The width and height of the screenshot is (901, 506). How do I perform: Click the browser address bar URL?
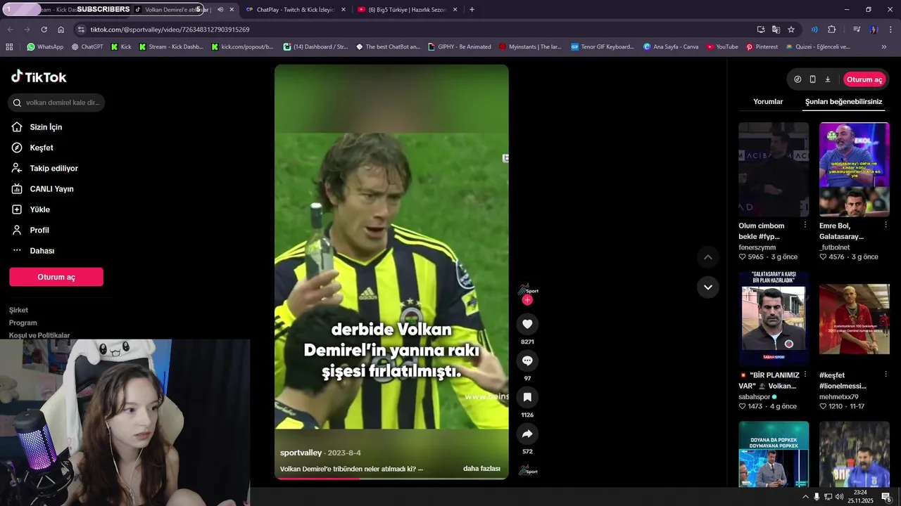[x=170, y=30]
